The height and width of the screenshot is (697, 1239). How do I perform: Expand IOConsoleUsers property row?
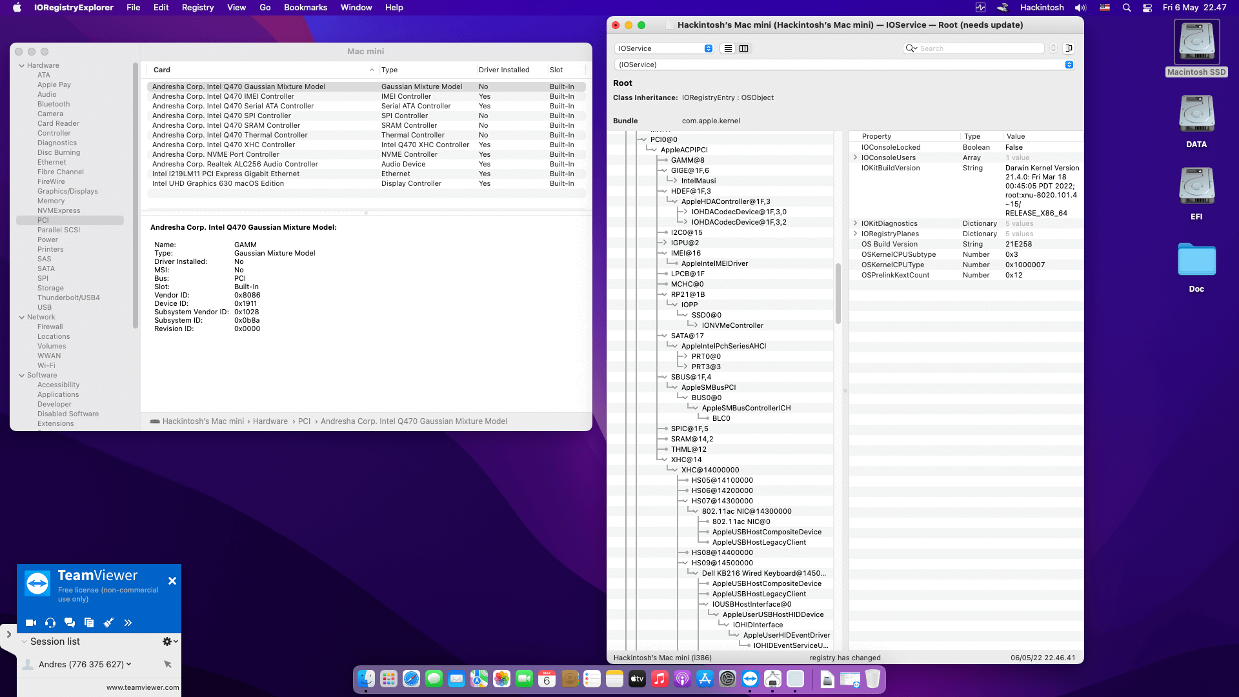click(x=856, y=157)
